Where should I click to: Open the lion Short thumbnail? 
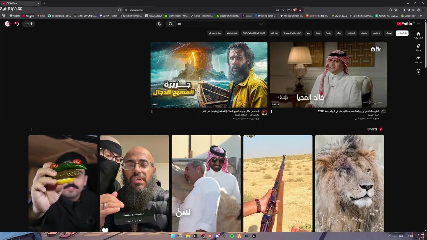[349, 183]
